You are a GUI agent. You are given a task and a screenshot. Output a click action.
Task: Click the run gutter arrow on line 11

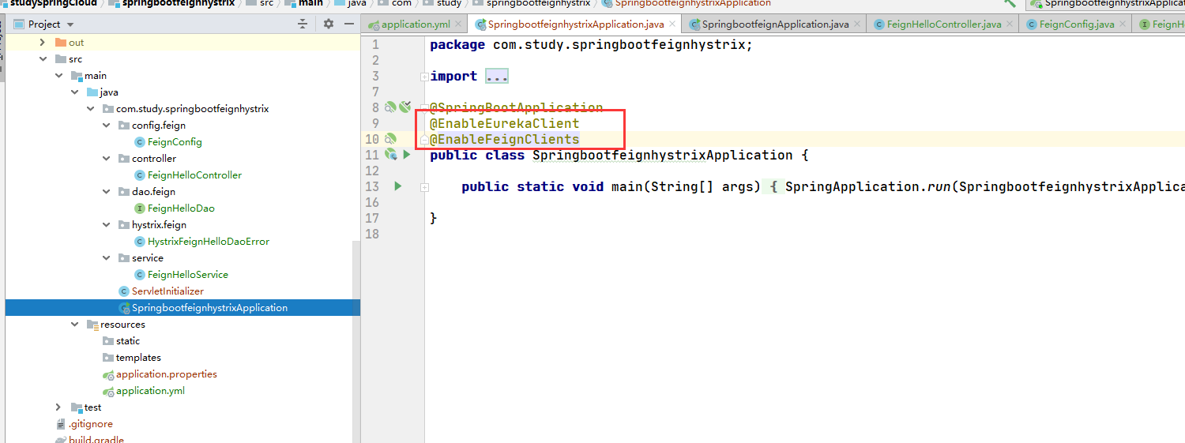tap(407, 155)
